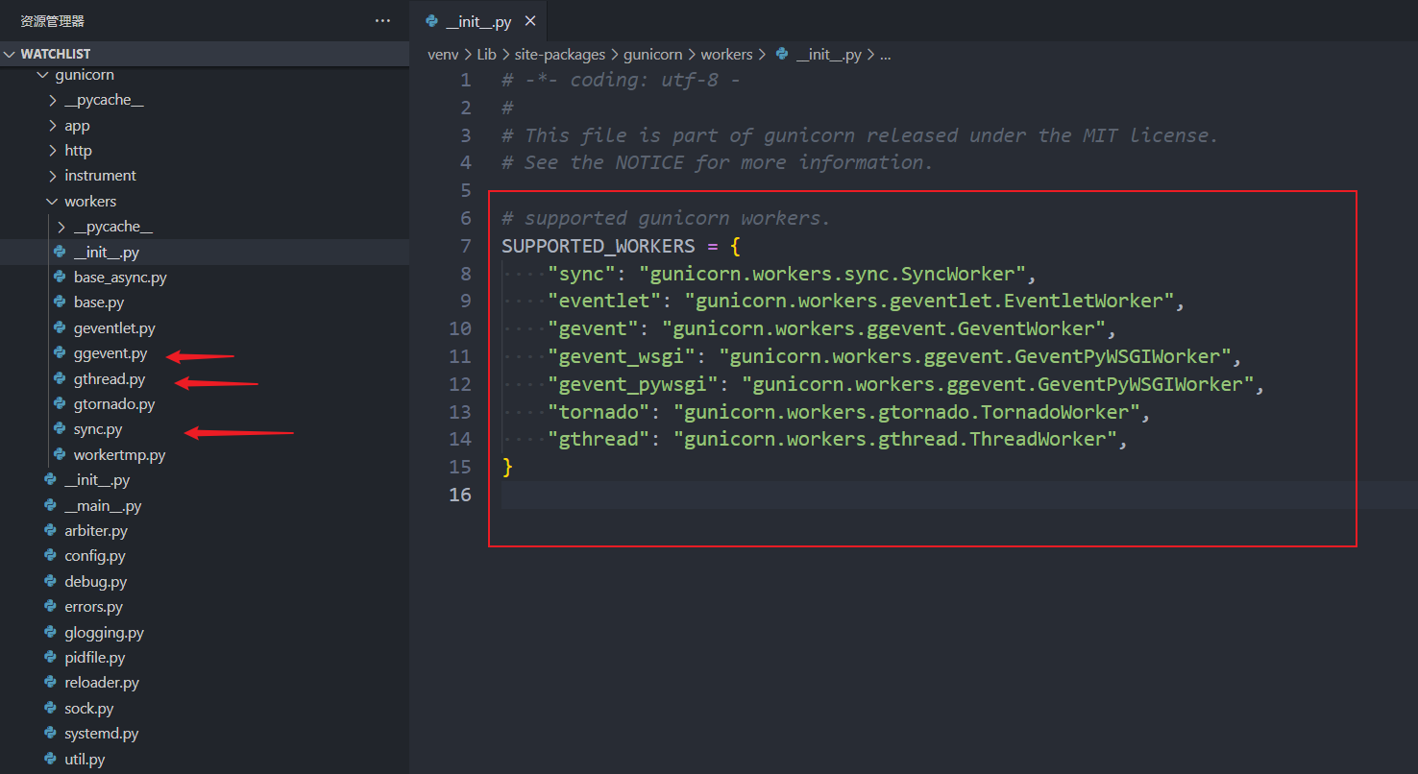Place cursor on SUPPORTED_WORKERS variable name

598,246
